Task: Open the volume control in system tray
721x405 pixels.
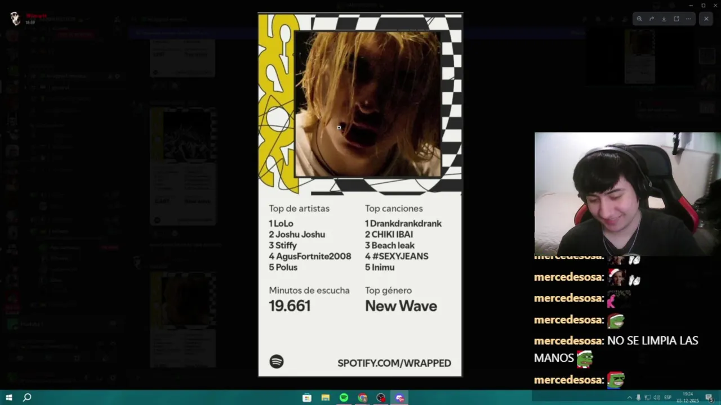Action: click(x=656, y=398)
